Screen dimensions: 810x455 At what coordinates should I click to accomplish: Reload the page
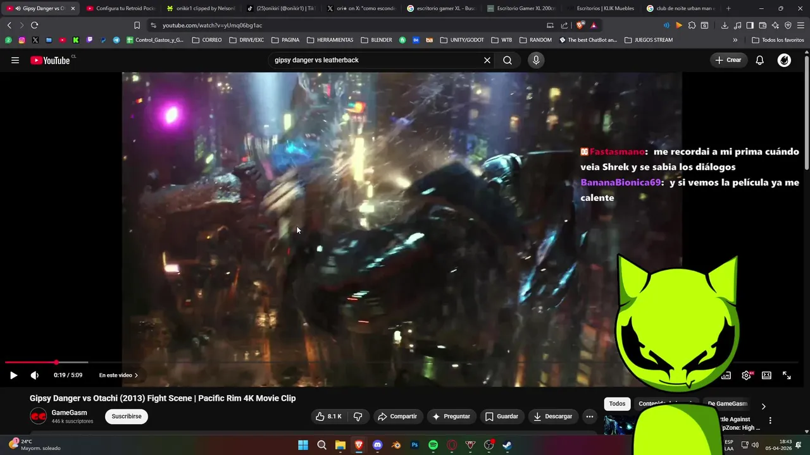34,25
